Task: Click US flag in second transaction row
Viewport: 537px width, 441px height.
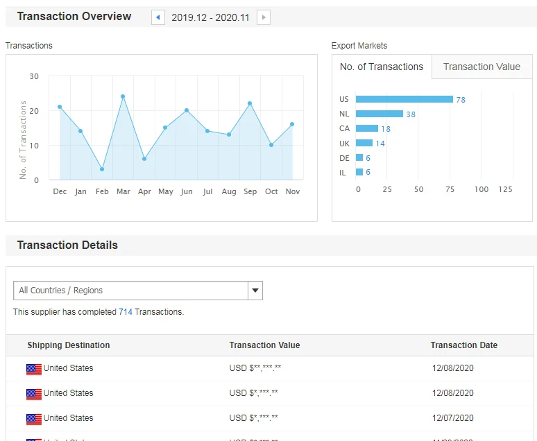Action: [34, 394]
